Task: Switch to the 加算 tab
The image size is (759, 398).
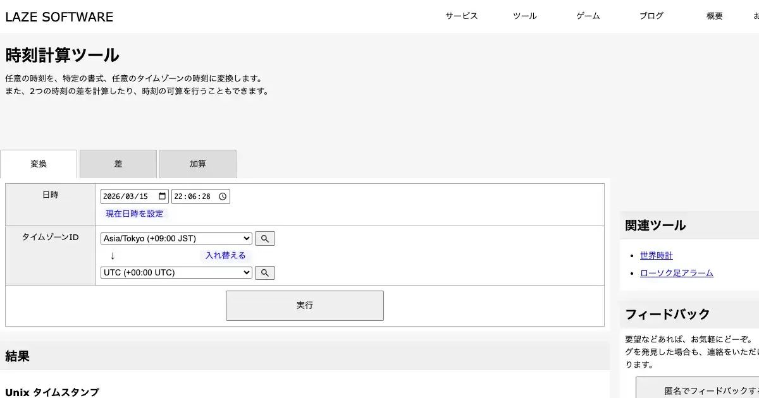Action: (198, 164)
